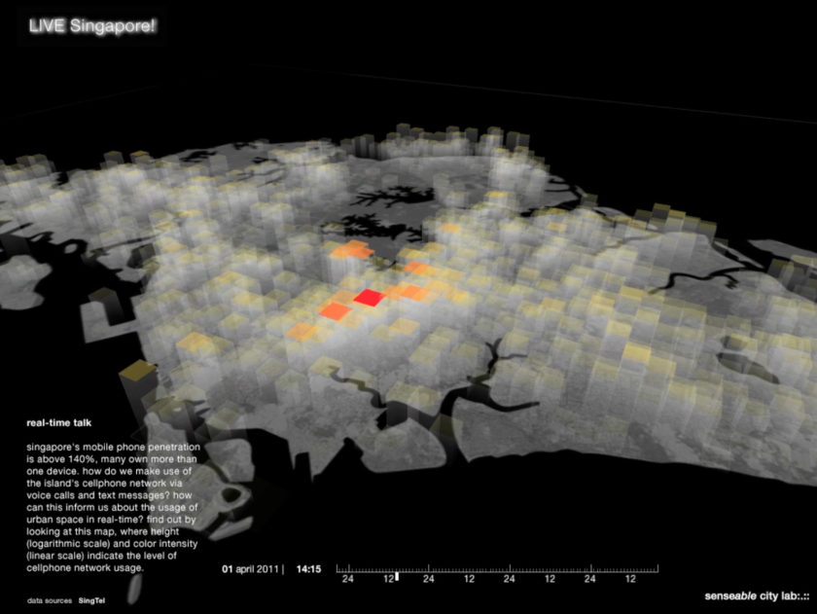The height and width of the screenshot is (614, 817).
Task: Click the line "cellphone network usage."
Action: click(x=85, y=567)
